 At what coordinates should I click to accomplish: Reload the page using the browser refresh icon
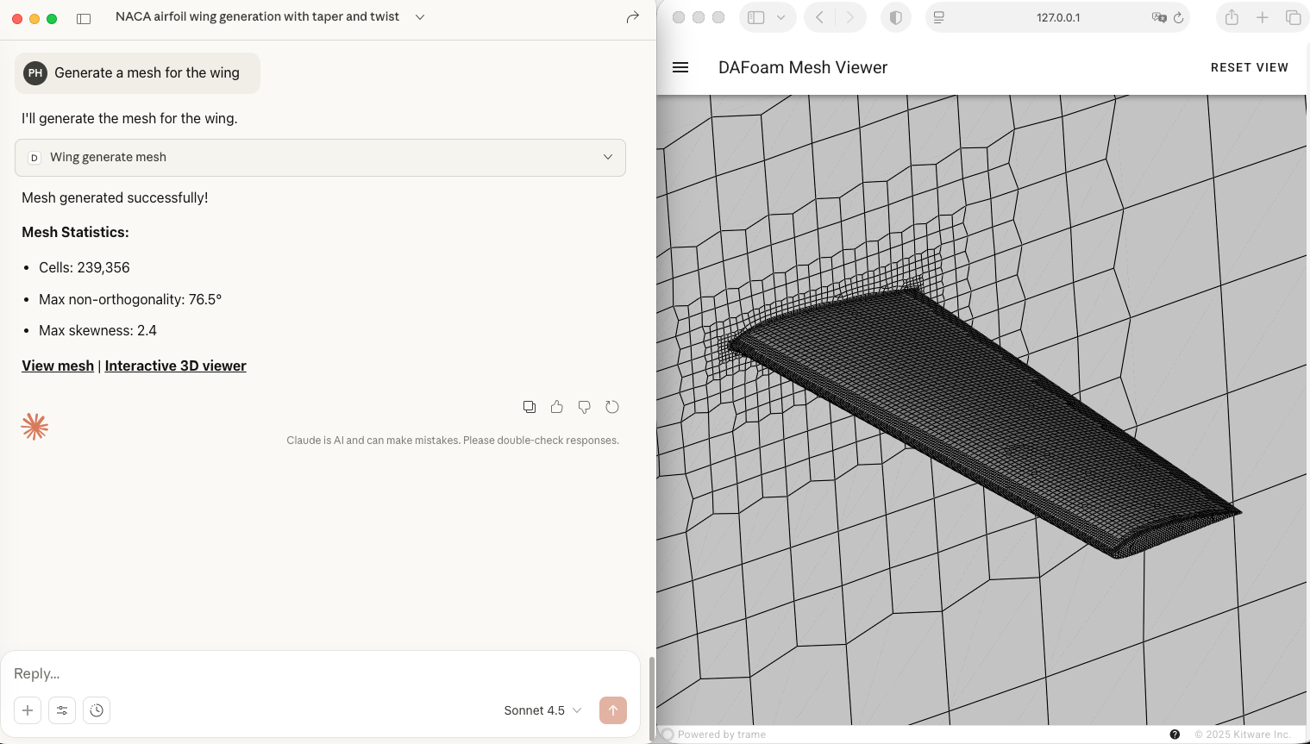point(1178,17)
